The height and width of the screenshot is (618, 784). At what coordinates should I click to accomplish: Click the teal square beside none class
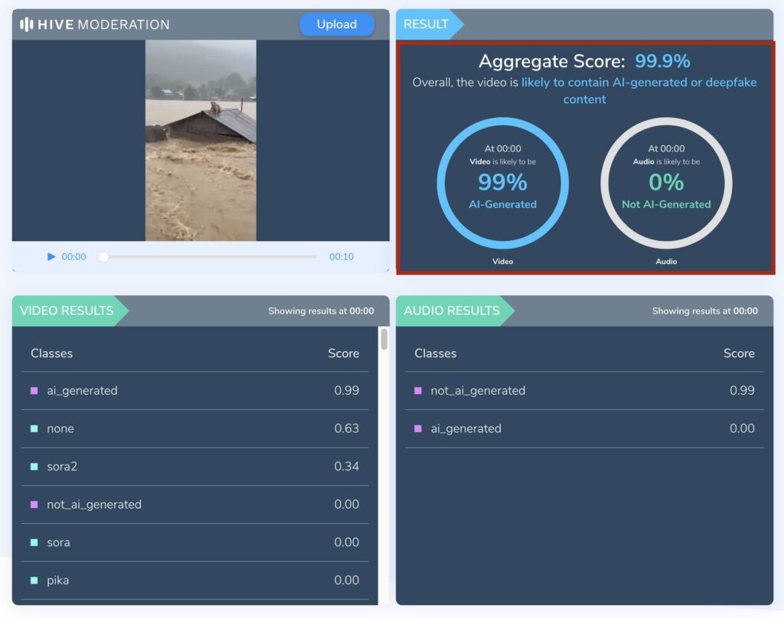(x=34, y=428)
